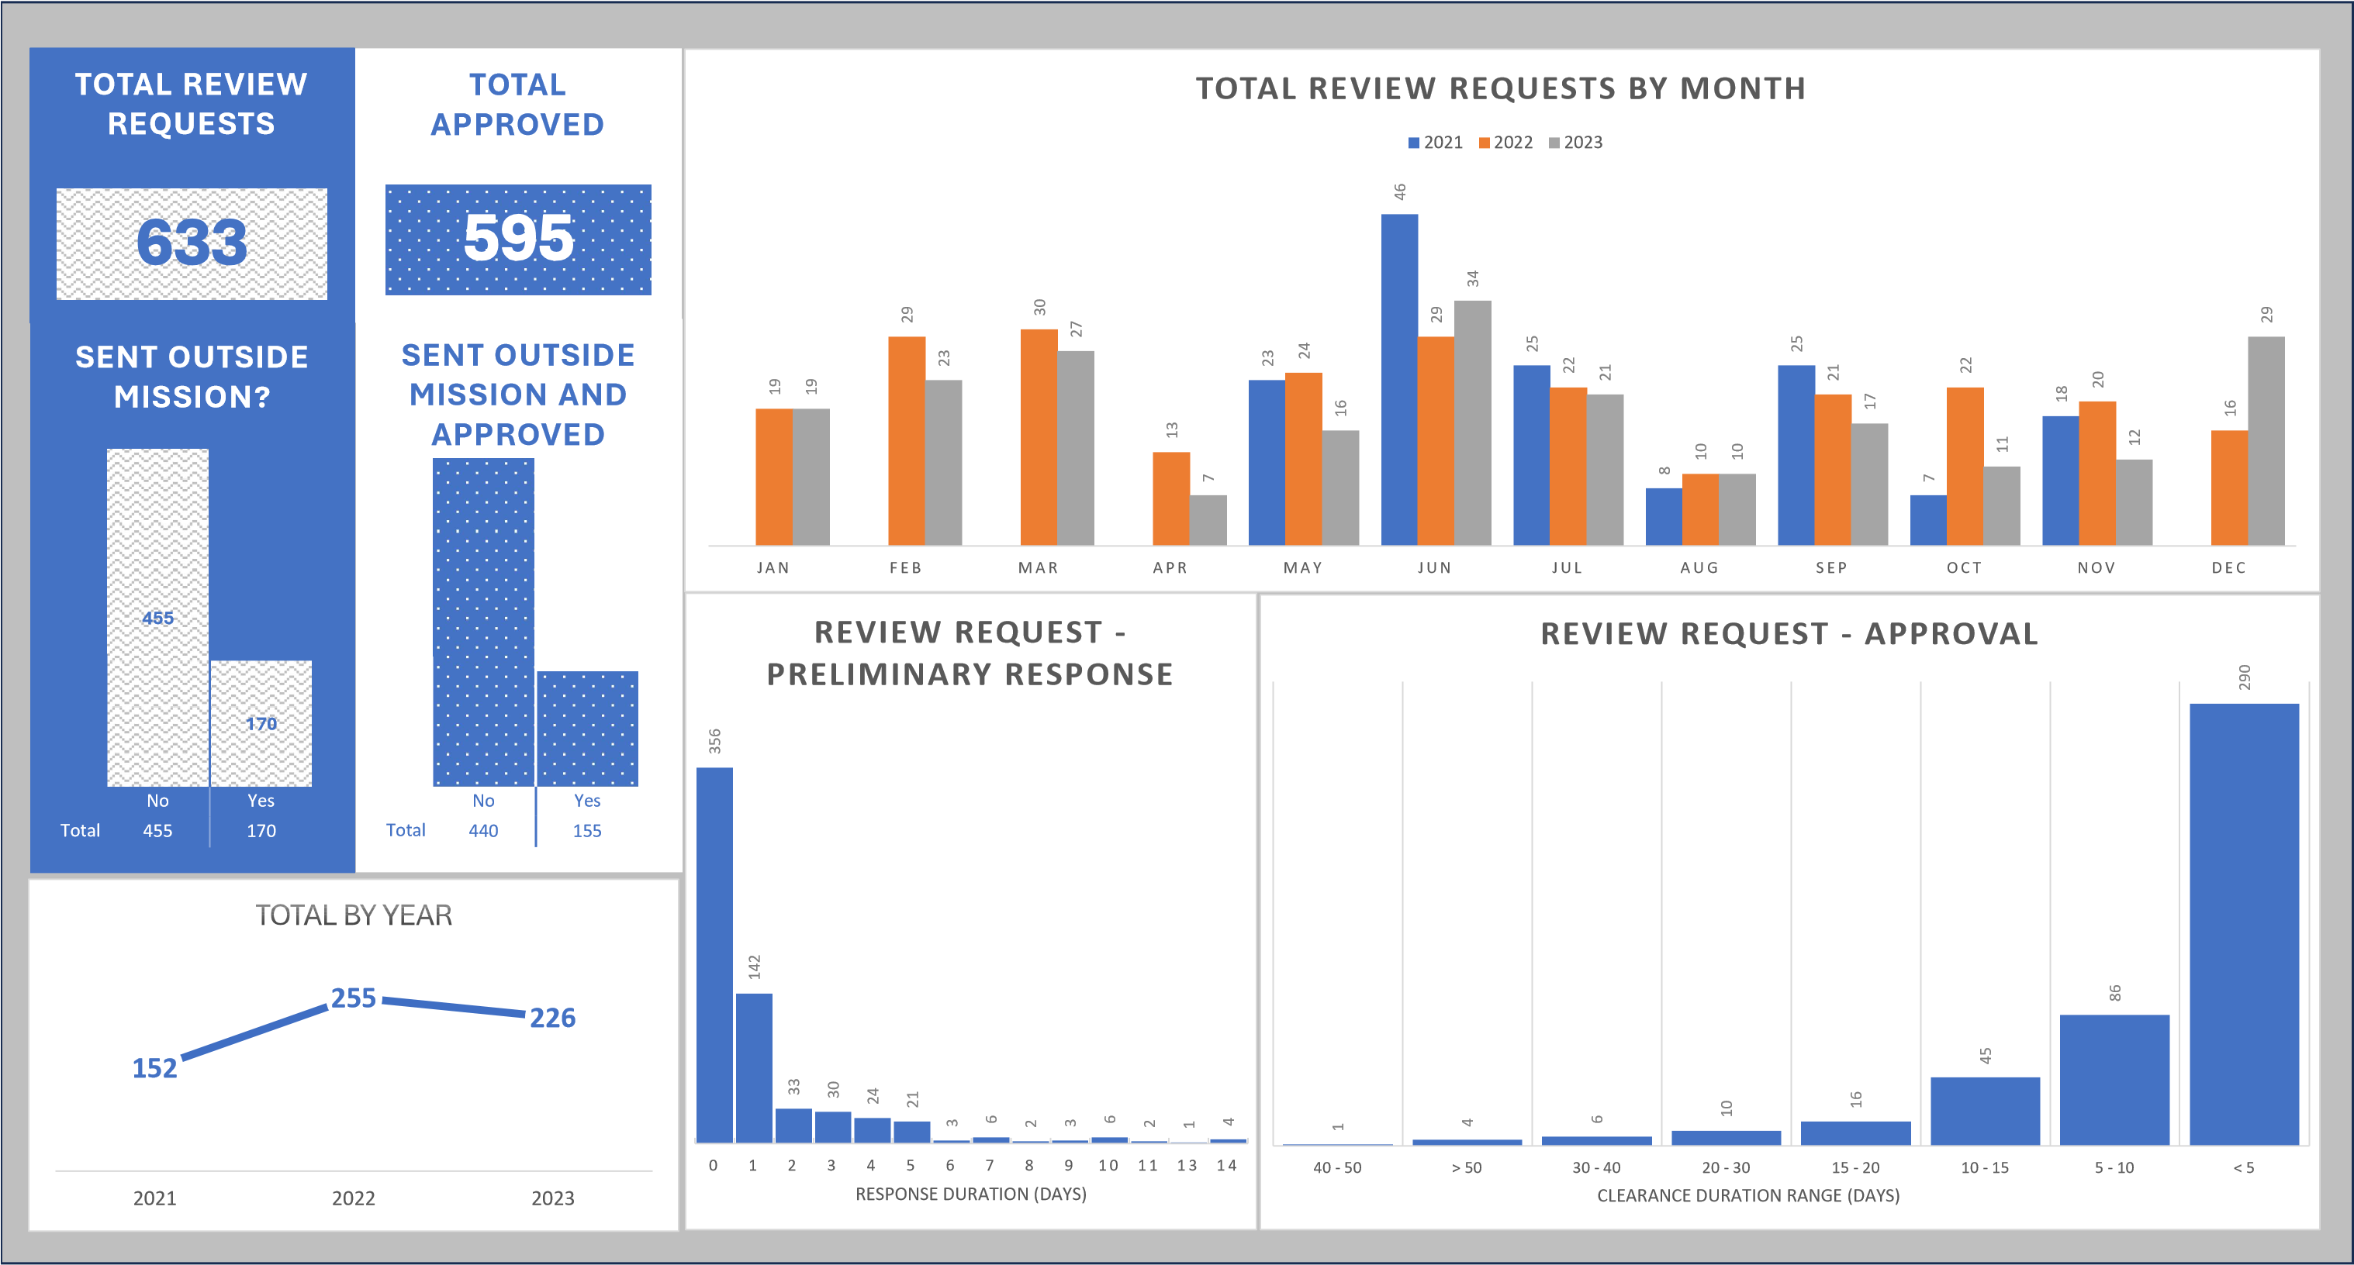The width and height of the screenshot is (2354, 1265).
Task: Click the 21 bar for 5 response days
Action: tap(912, 1132)
